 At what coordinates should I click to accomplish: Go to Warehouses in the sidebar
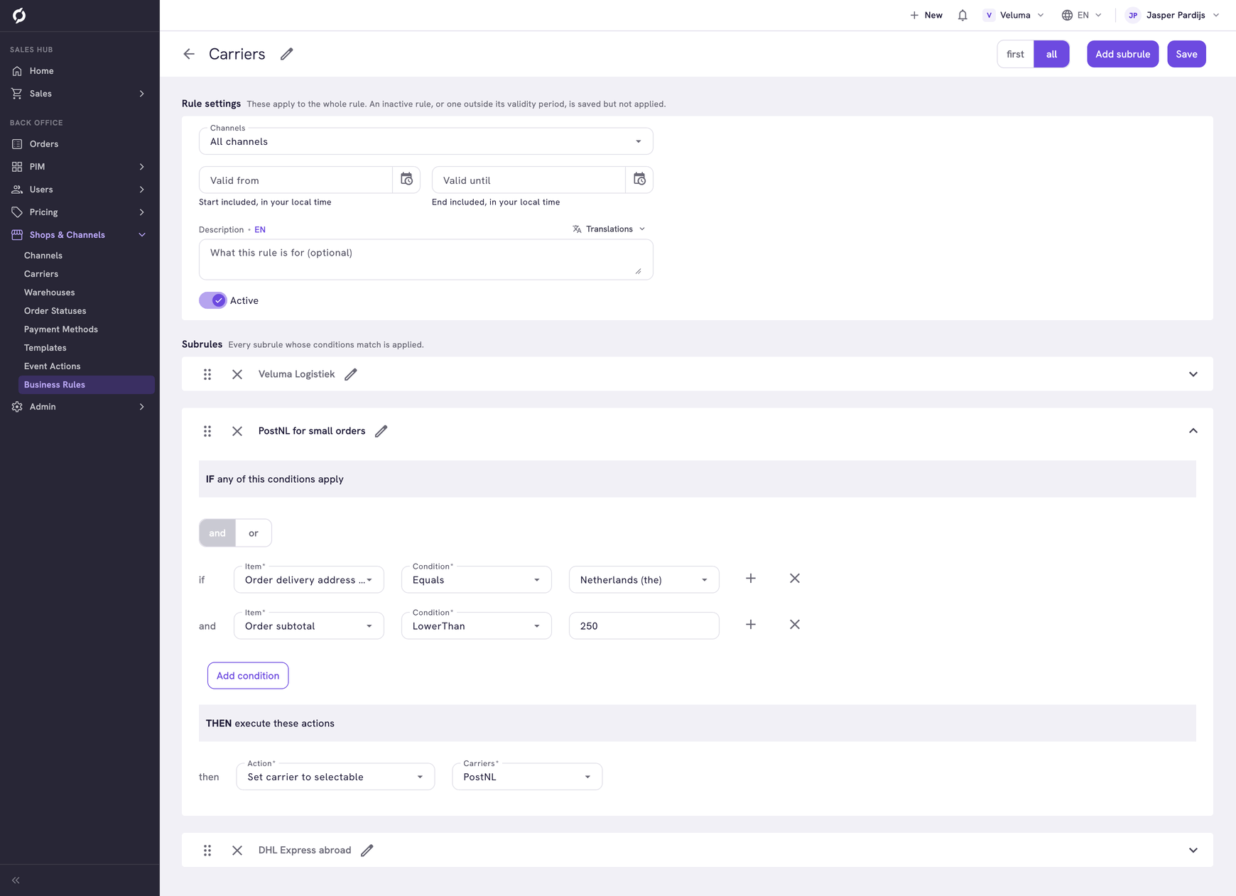[x=49, y=293]
